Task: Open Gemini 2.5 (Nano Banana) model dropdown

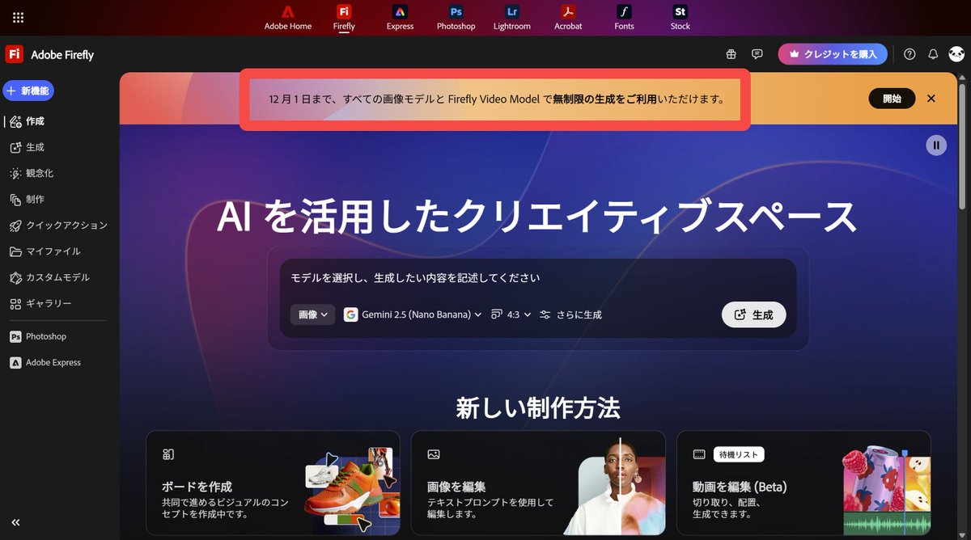Action: pyautogui.click(x=413, y=314)
